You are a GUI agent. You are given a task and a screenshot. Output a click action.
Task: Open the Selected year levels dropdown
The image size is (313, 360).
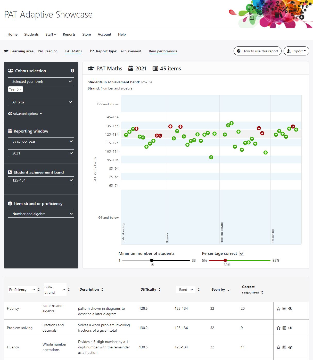click(41, 81)
